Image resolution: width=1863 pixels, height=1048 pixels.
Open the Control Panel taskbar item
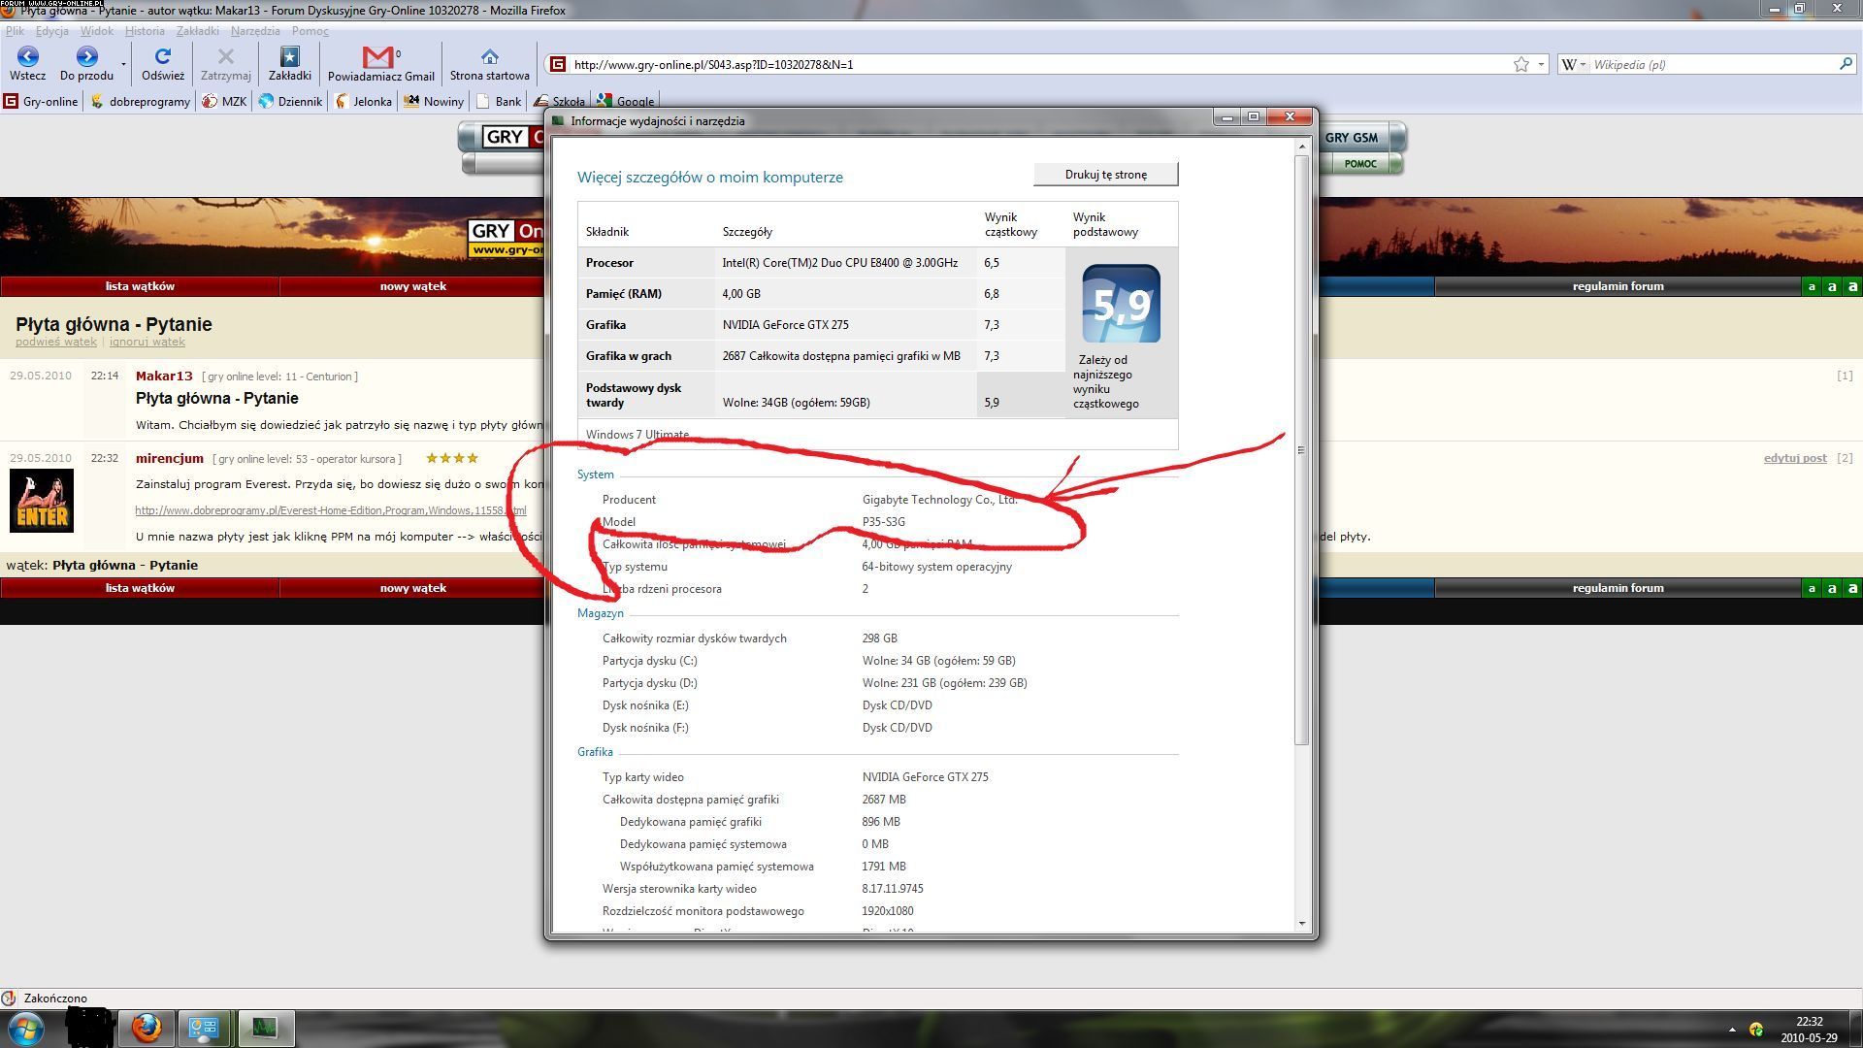[x=204, y=1029]
